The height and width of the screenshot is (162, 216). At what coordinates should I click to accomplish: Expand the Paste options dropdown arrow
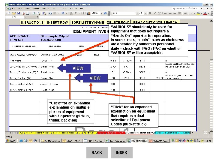pyautogui.click(x=58, y=13)
